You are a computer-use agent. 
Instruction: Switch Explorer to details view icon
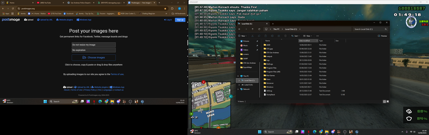tap(384, 101)
